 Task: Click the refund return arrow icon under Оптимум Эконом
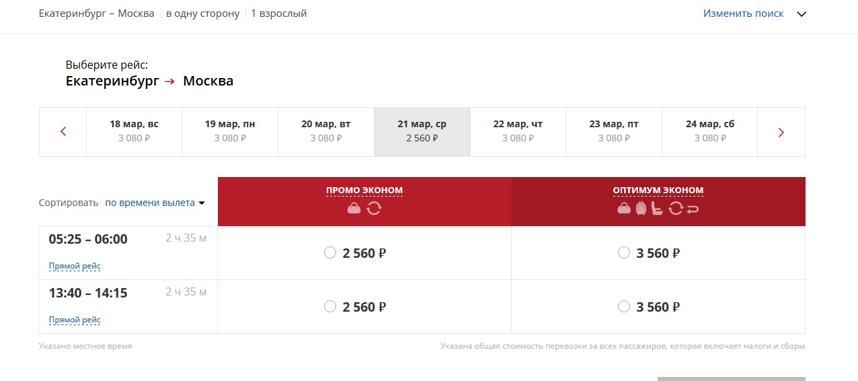(693, 209)
